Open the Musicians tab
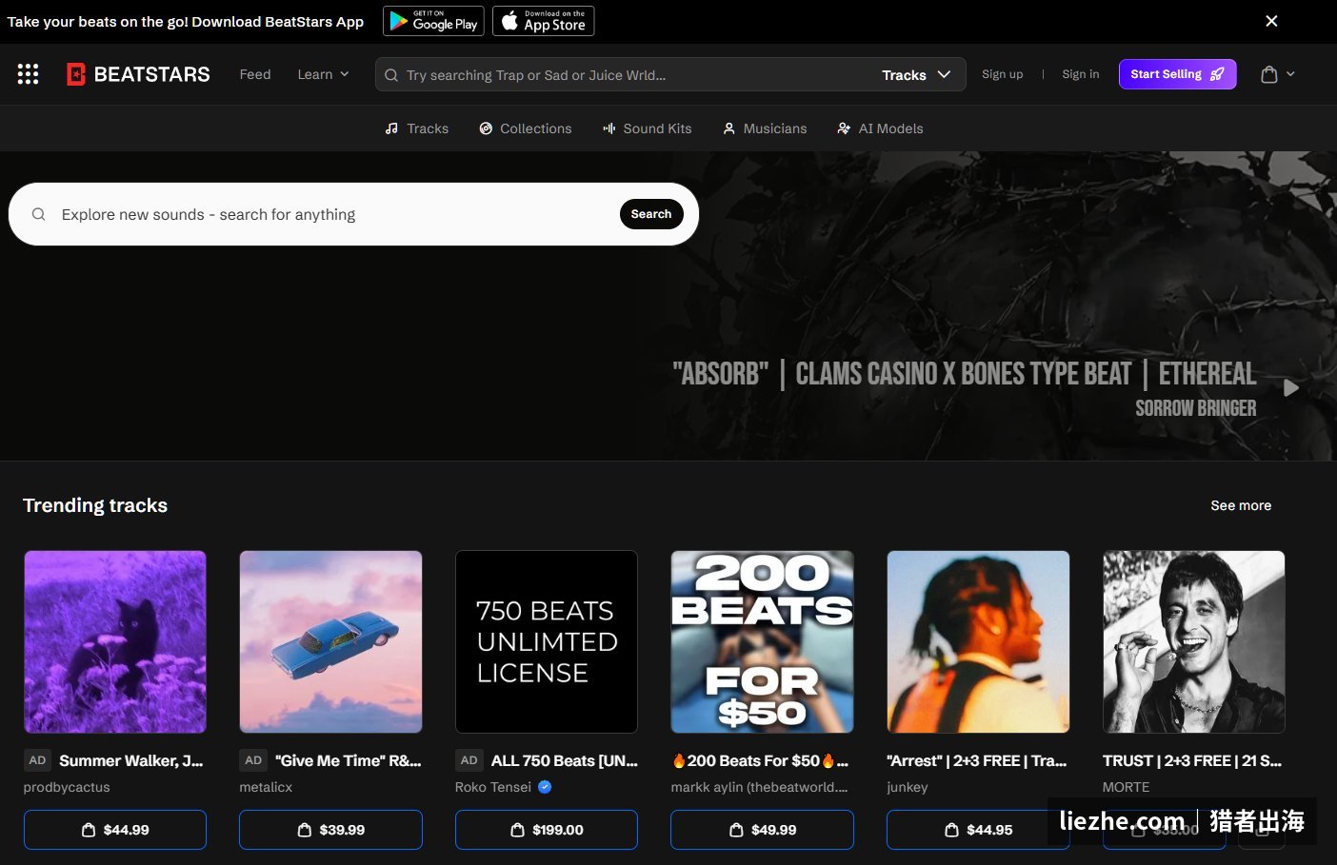Screen dimensions: 1337x865 (x=765, y=128)
